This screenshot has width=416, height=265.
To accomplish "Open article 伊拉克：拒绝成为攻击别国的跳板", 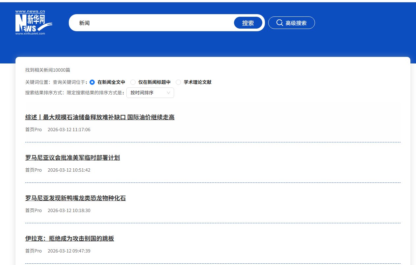I will [x=69, y=239].
